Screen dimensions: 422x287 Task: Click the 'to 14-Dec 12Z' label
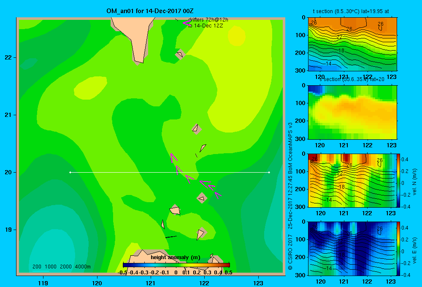click(x=206, y=26)
